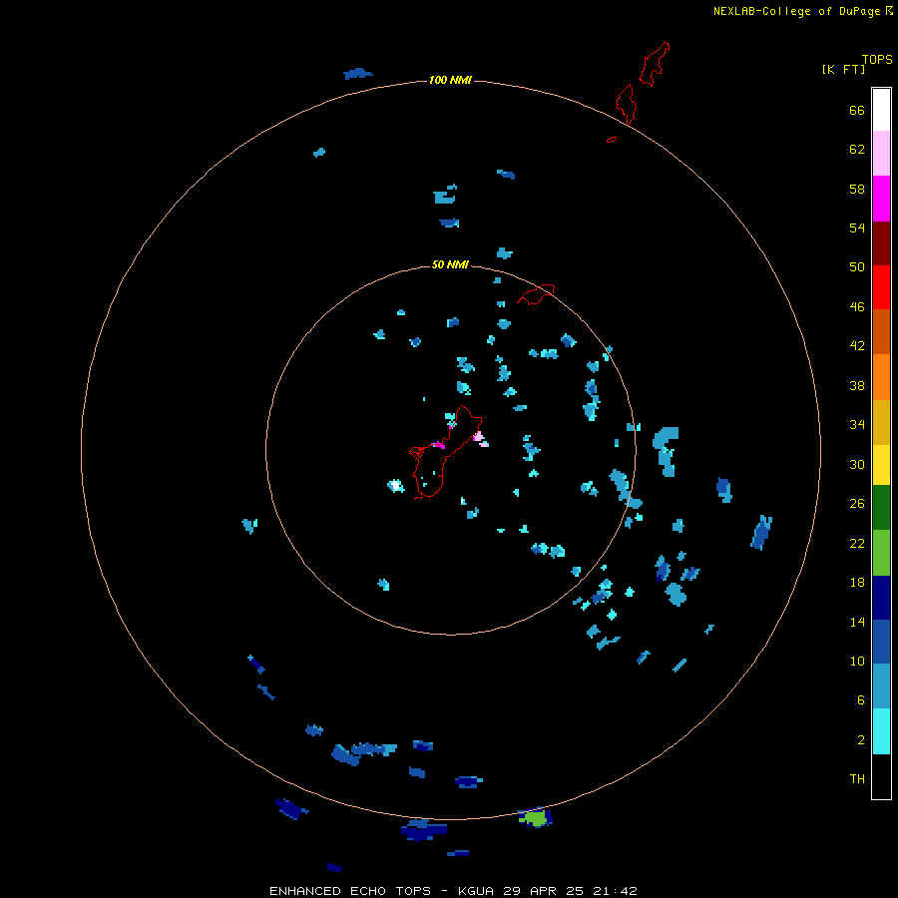This screenshot has width=898, height=898.
Task: Select the cyan swatch above TH
Action: [x=881, y=731]
